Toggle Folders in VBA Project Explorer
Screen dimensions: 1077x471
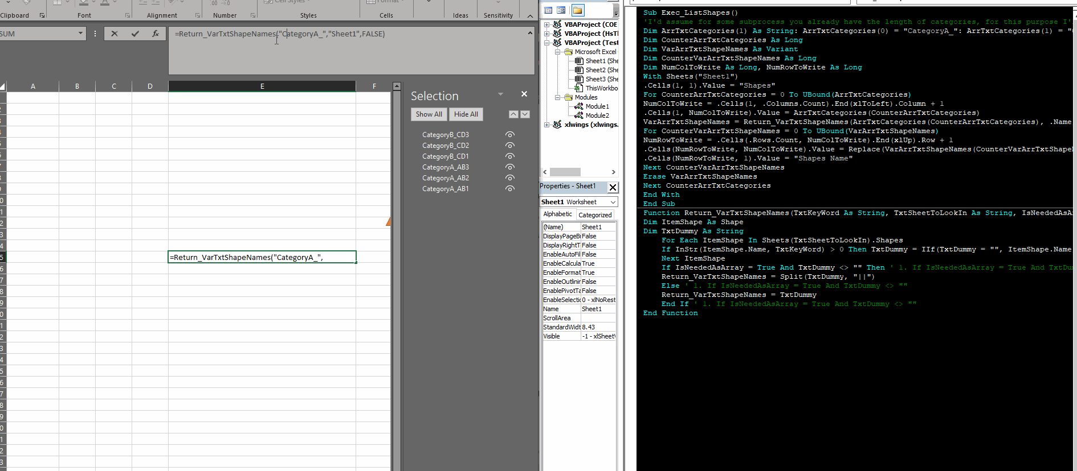click(x=578, y=10)
